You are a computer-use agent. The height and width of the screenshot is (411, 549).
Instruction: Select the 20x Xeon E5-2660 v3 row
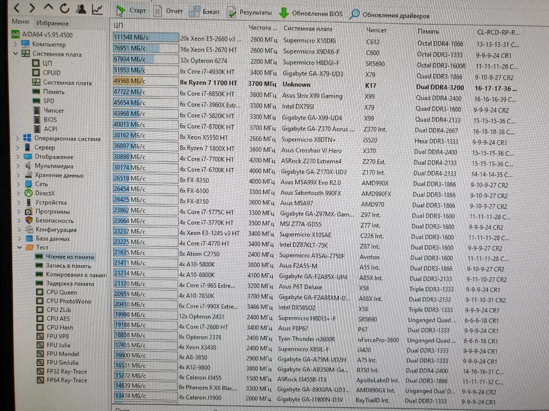click(x=317, y=41)
